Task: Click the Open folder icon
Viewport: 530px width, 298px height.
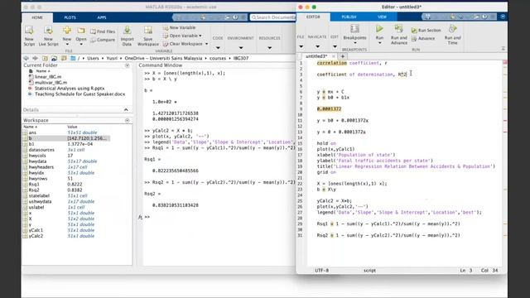Action: 81,31
